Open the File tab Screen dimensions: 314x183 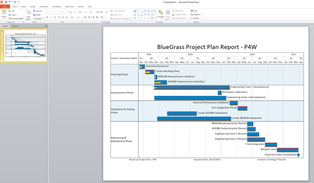[5, 7]
